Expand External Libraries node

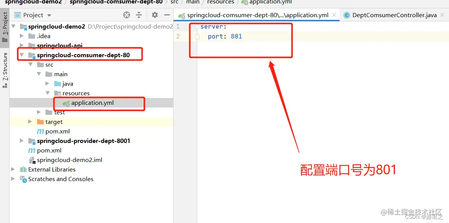coord(13,170)
